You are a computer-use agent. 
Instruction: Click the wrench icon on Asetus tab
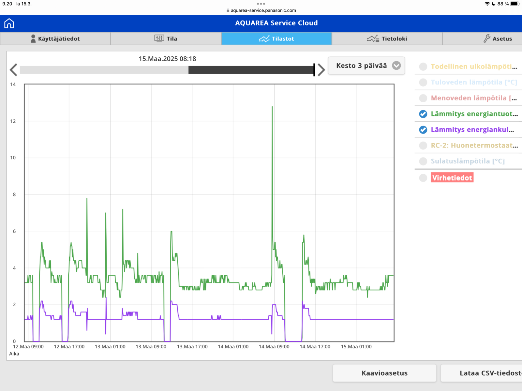(487, 38)
